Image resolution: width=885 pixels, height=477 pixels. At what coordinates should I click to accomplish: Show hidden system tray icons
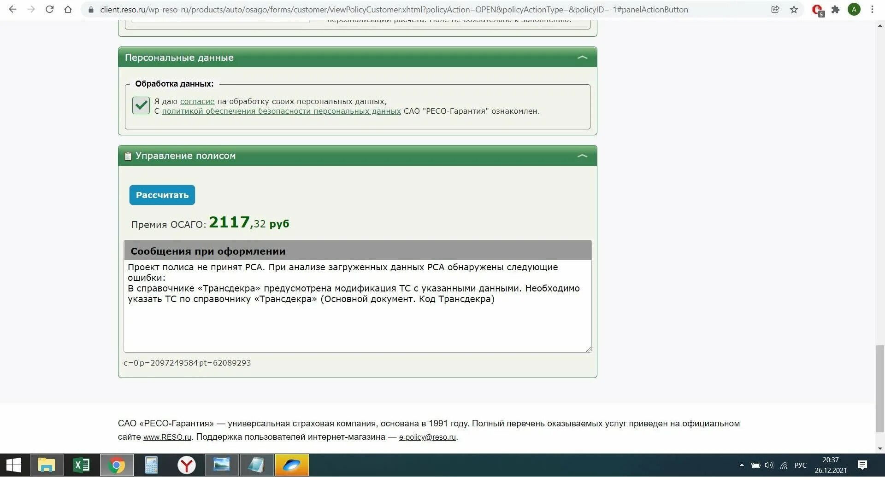click(742, 465)
